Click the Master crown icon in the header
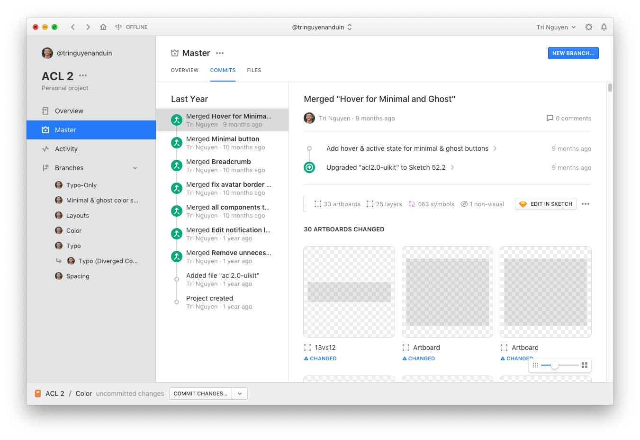The width and height of the screenshot is (640, 440). (x=175, y=53)
